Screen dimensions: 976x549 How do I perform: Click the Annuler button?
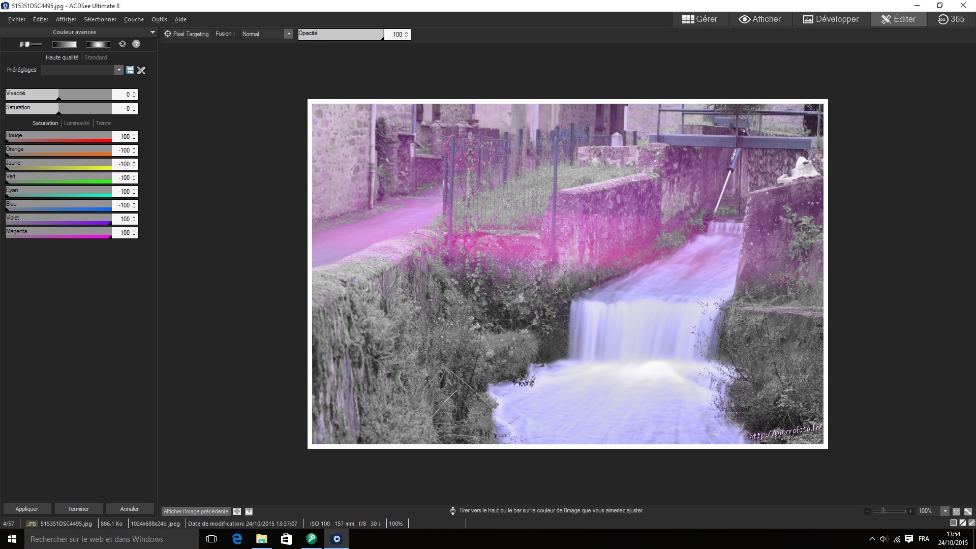[130, 509]
